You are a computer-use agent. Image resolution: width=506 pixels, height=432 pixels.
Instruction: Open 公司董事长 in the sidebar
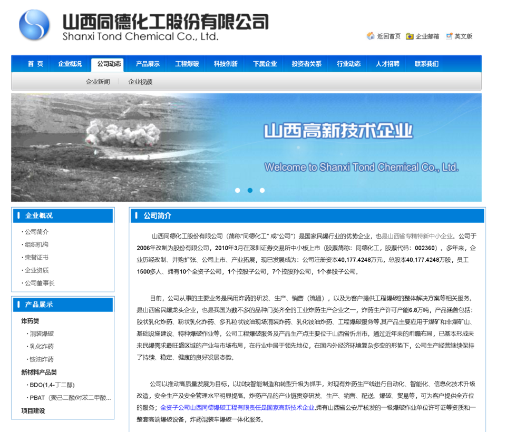point(40,283)
